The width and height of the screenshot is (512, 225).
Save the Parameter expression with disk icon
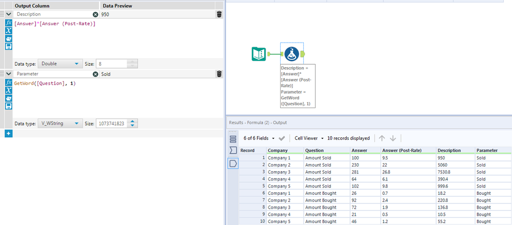tap(9, 106)
